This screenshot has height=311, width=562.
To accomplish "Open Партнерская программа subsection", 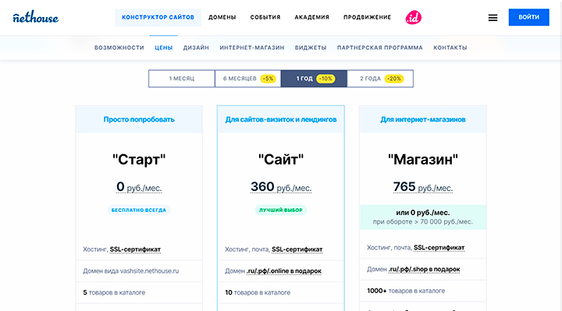I will [x=380, y=48].
